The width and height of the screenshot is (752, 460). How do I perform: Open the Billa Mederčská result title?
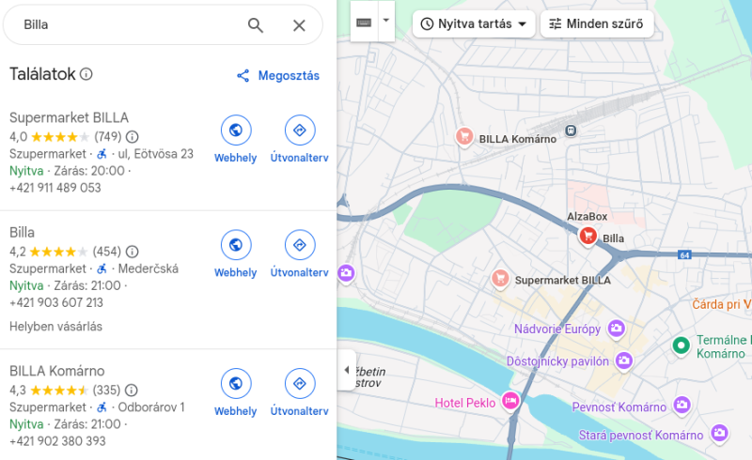(22, 233)
